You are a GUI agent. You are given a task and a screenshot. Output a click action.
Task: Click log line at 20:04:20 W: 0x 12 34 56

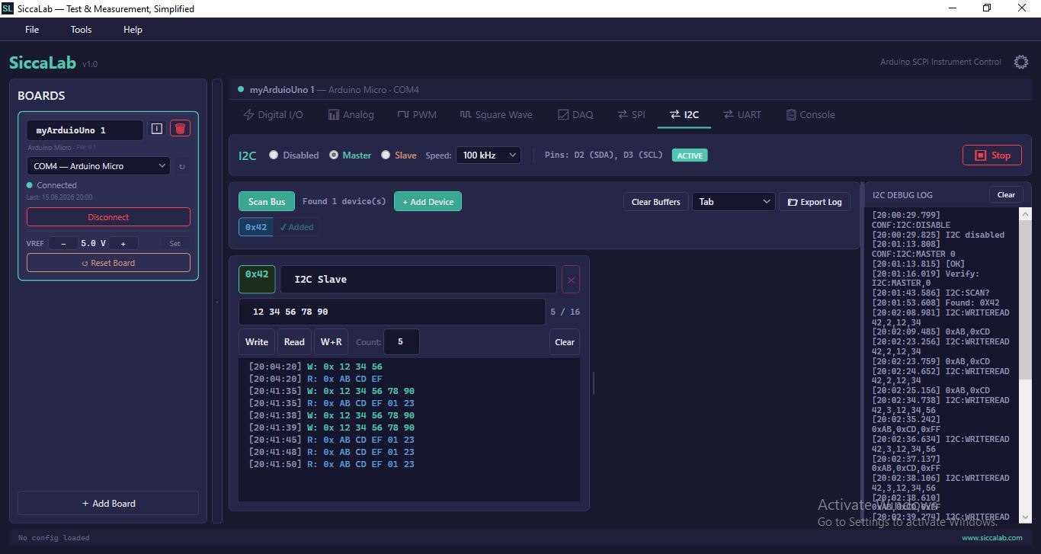(316, 367)
